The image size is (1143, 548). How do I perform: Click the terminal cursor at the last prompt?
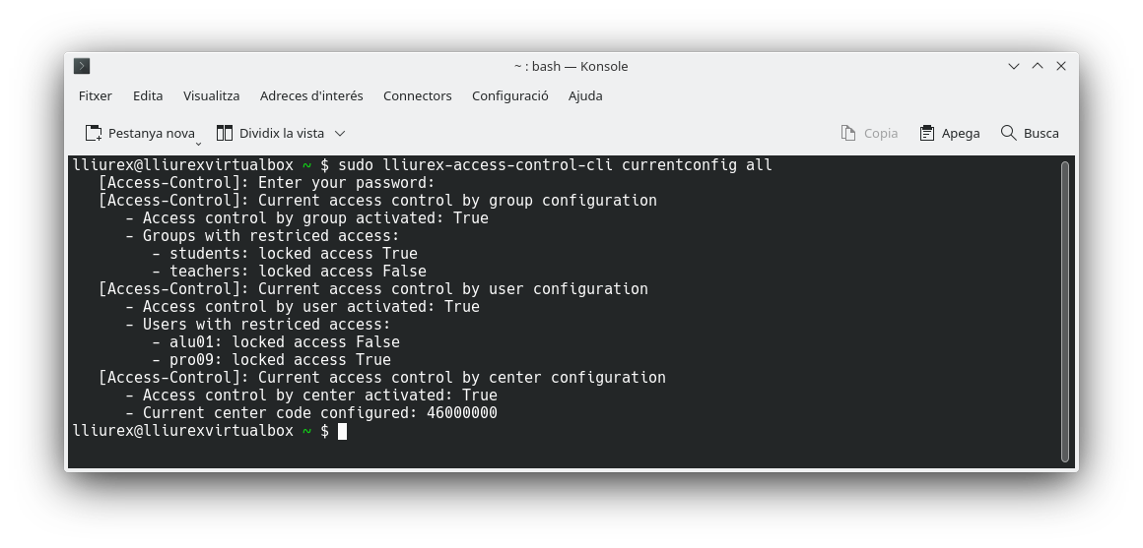[x=342, y=431]
